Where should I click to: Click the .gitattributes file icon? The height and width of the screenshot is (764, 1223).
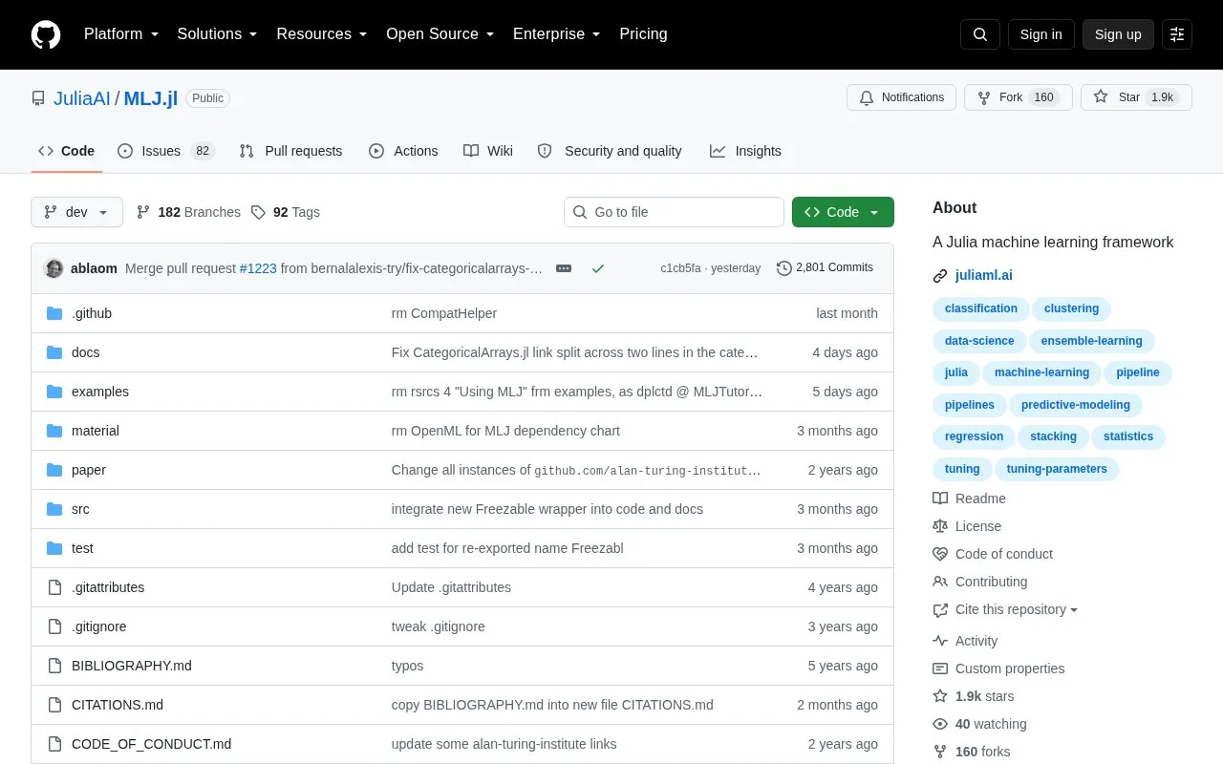click(54, 587)
